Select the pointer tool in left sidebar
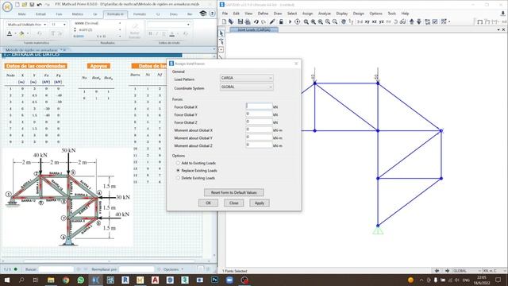Viewport: 508px width, 286px height. point(221,33)
